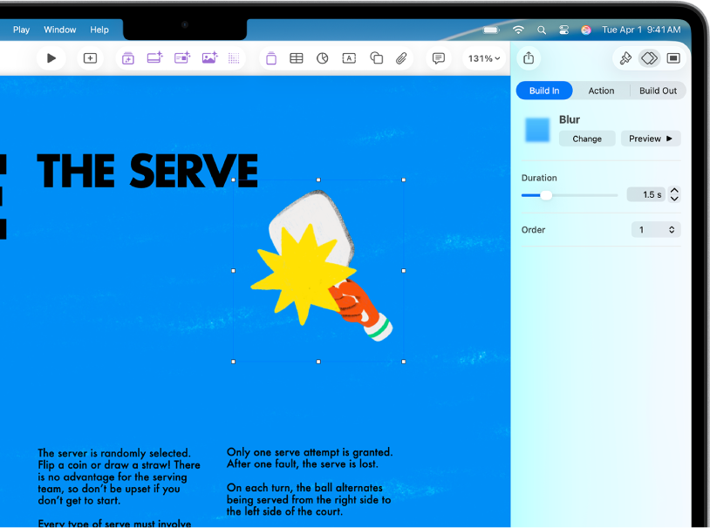Switch to the Action tab
Viewport: 710px width, 528px height.
coord(601,90)
